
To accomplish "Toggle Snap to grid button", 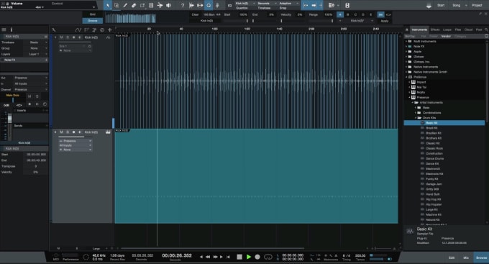I will [306, 5].
